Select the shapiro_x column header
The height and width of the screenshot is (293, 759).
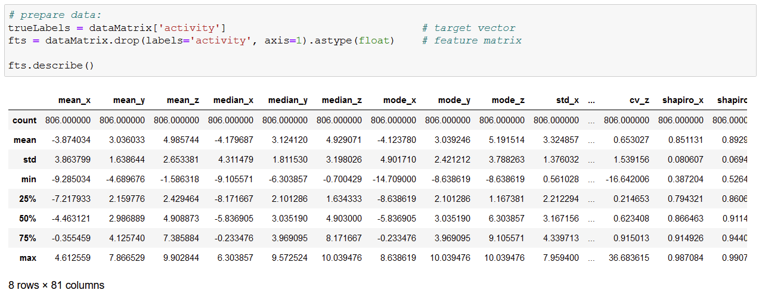pyautogui.click(x=683, y=100)
